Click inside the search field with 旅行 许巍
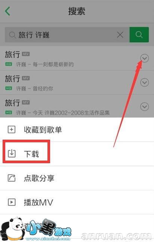154x242 pixels. [x=67, y=35]
